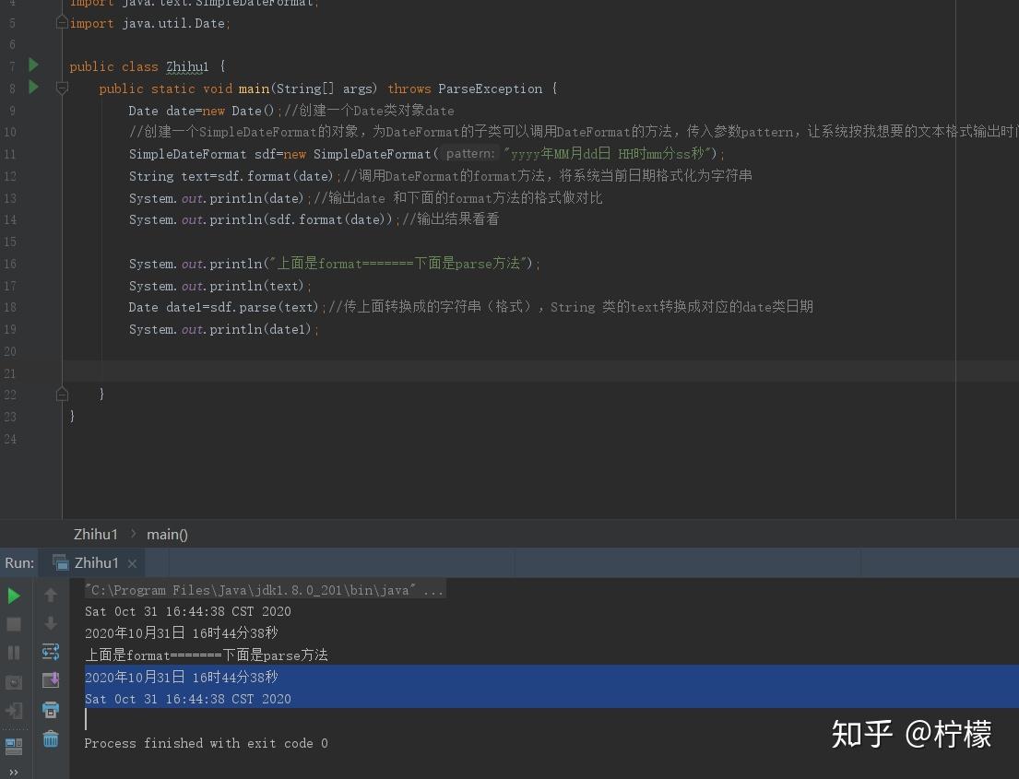The image size is (1019, 779).
Task: Collapse the main method fold marker near line 22
Action: pyautogui.click(x=62, y=393)
